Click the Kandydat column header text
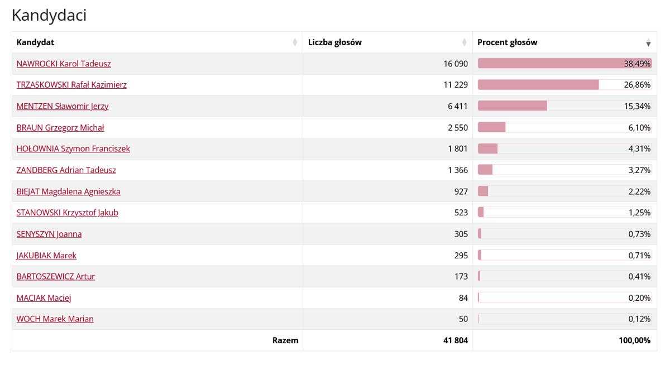 [35, 42]
